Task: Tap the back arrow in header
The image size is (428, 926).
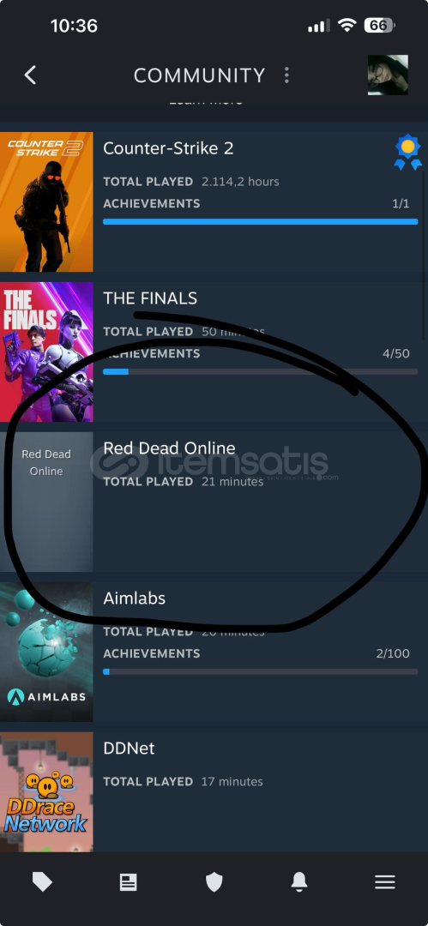Action: 30,75
